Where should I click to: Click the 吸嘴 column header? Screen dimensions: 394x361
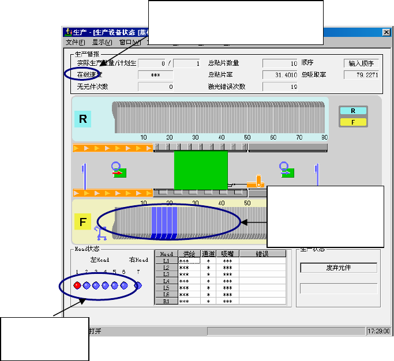click(227, 254)
